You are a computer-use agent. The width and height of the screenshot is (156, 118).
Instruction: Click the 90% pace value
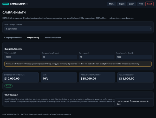[x=45, y=79]
